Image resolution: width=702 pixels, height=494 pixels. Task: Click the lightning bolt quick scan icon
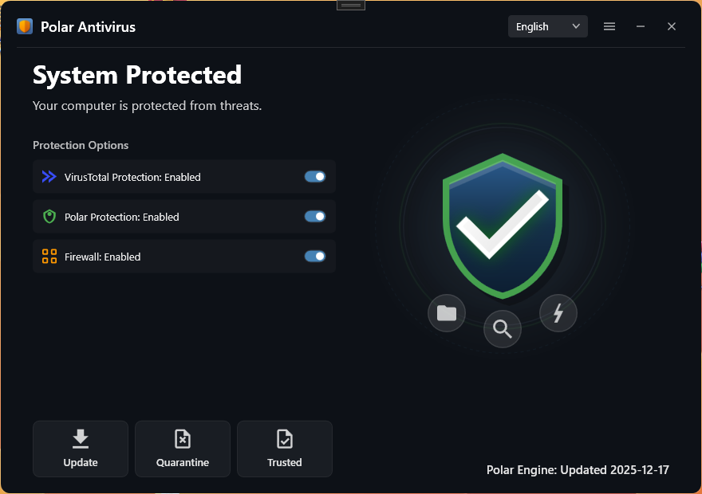[x=558, y=313]
